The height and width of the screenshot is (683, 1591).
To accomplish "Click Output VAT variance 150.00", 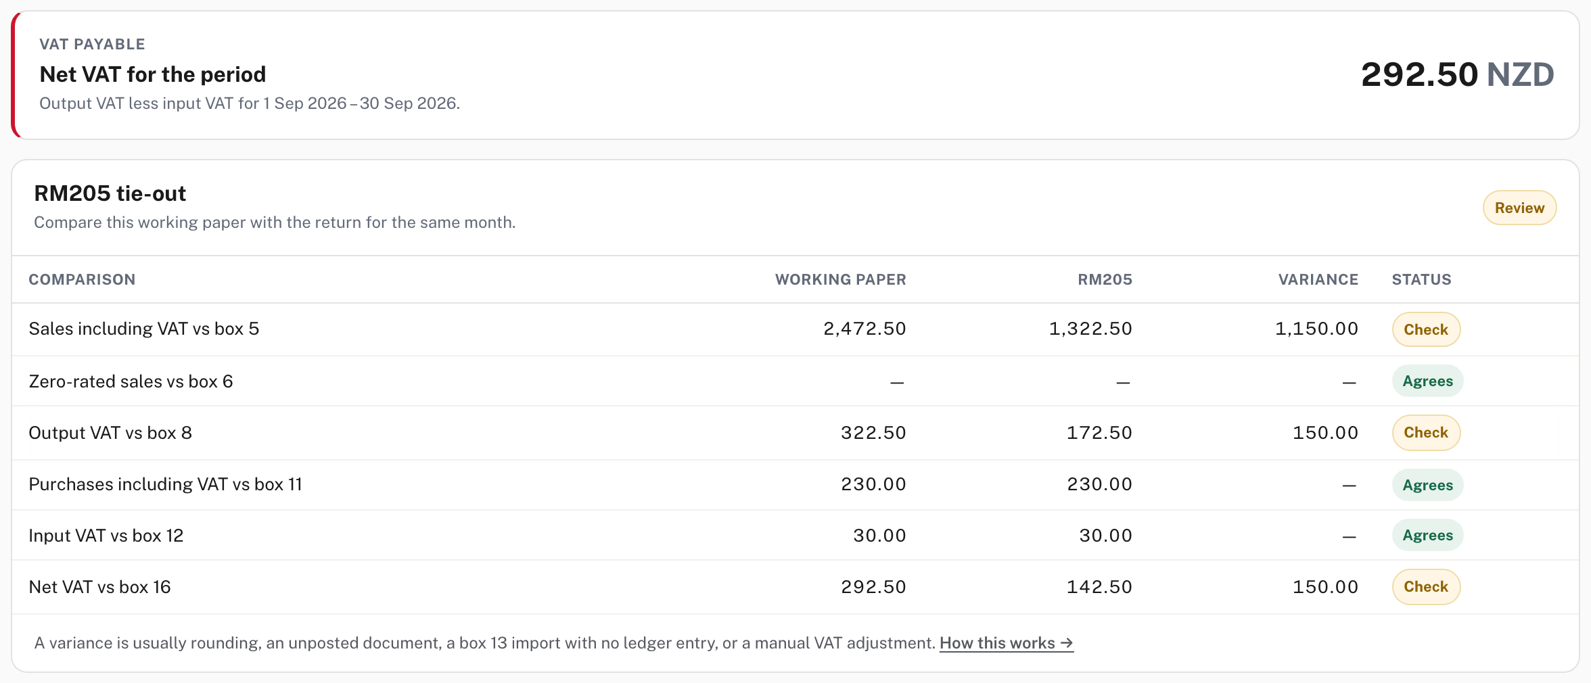I will click(1325, 433).
